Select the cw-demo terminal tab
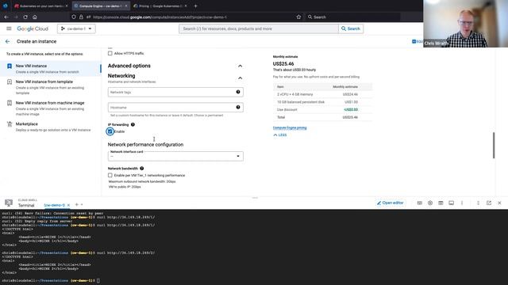Viewport: 508px width, 285px height. tap(54, 205)
